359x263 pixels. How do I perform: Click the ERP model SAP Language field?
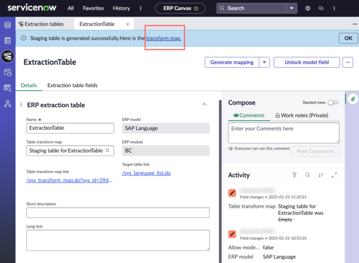click(x=166, y=128)
